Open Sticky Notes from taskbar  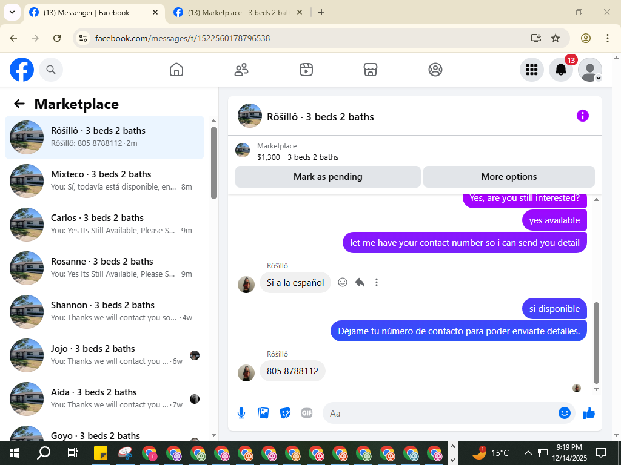coord(101,453)
